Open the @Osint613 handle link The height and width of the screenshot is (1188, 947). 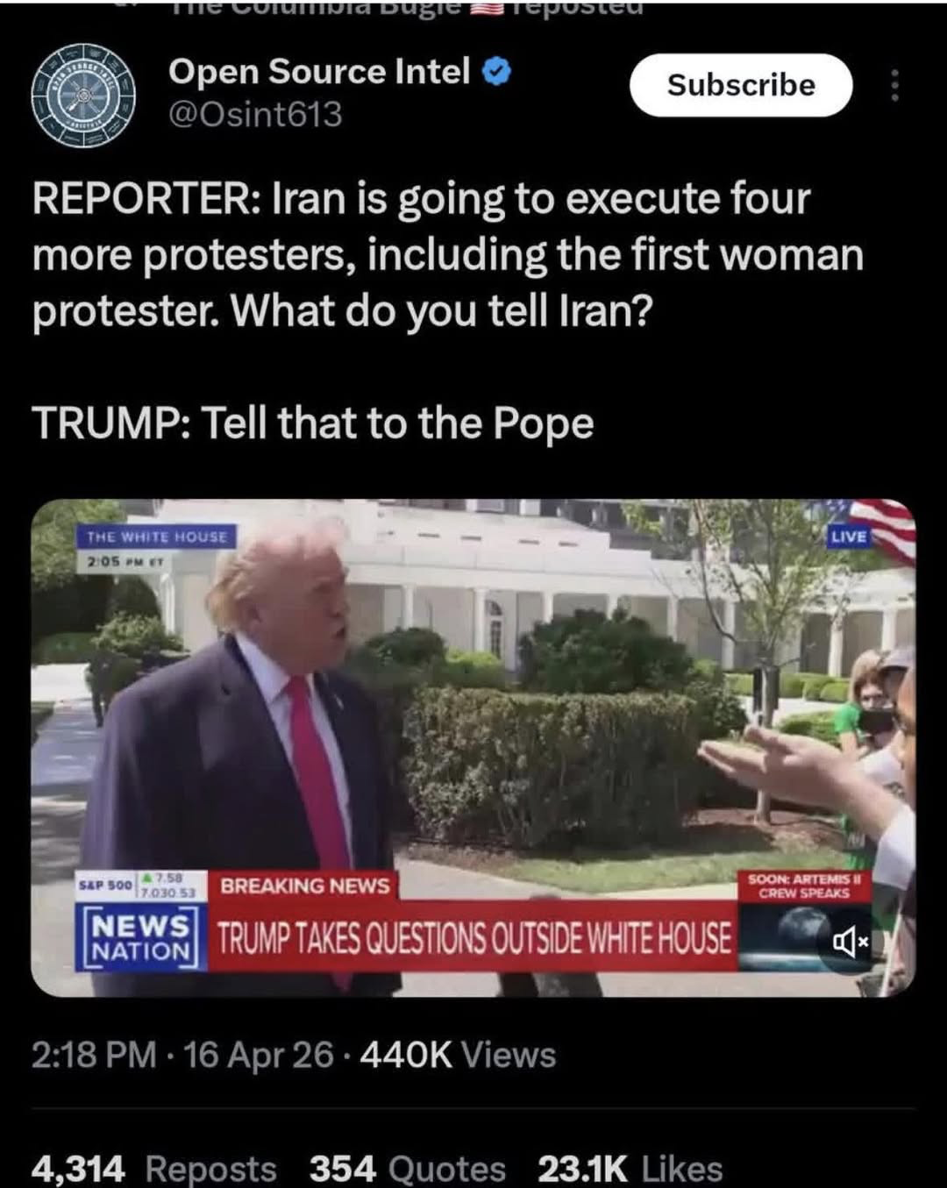pos(255,115)
